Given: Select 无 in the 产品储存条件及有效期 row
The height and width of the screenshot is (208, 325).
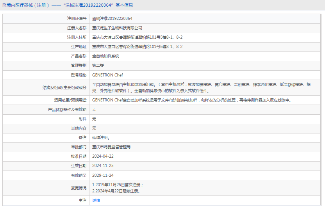Looking at the screenshot, I should point(94,109).
